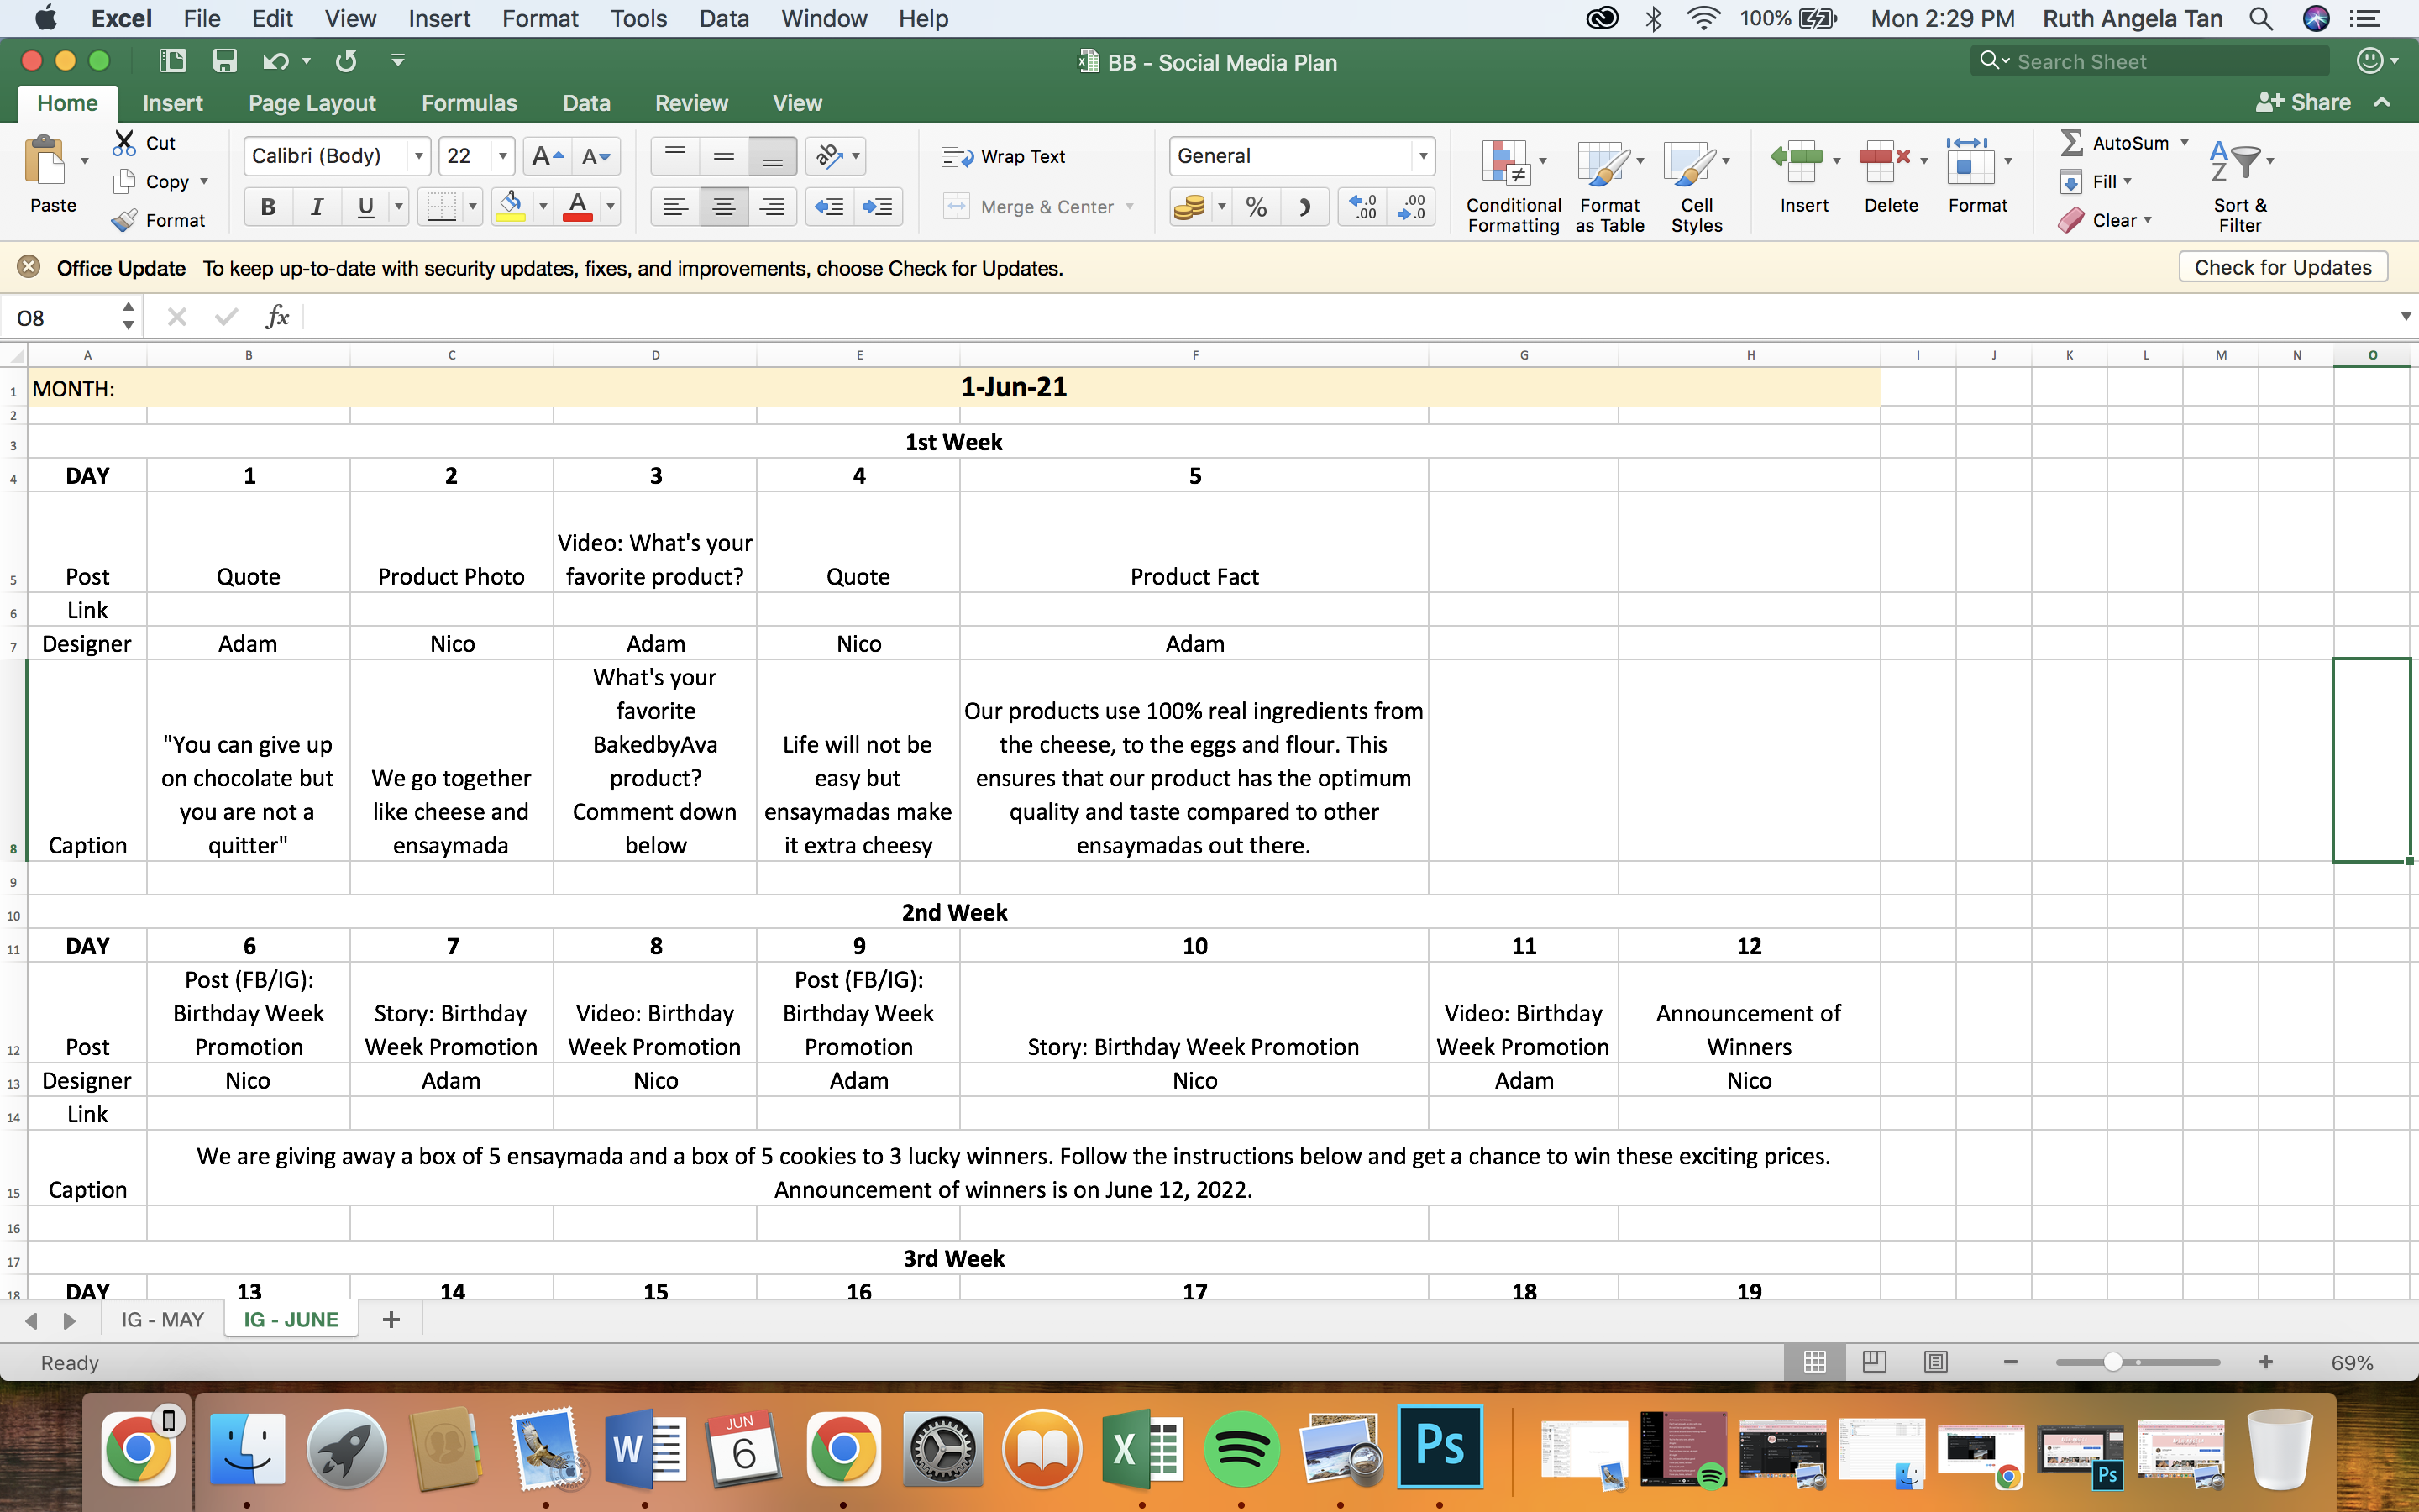Open the Insert ribbon tab
2419x1512 pixels.
click(172, 103)
